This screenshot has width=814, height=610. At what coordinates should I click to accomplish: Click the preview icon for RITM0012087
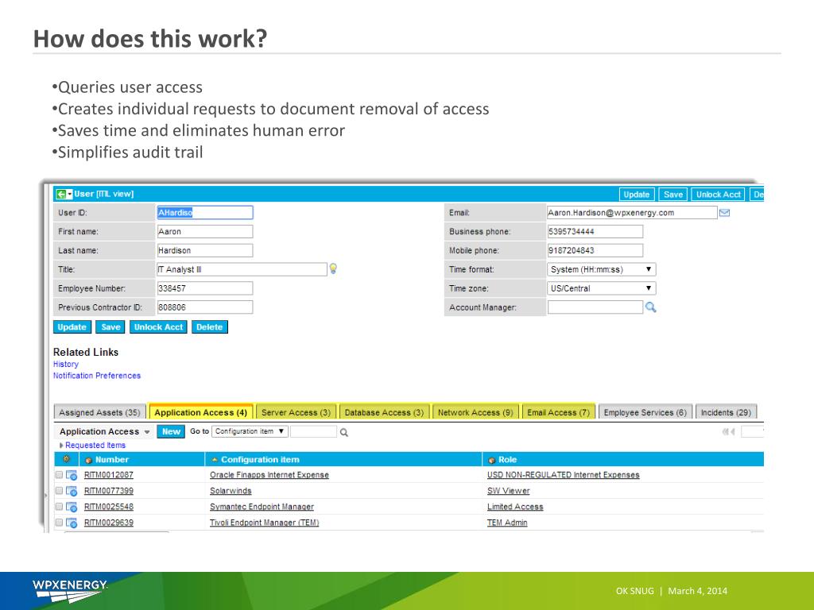tap(72, 475)
